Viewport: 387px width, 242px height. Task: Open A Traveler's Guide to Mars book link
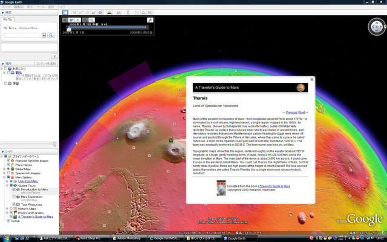pyautogui.click(x=274, y=186)
